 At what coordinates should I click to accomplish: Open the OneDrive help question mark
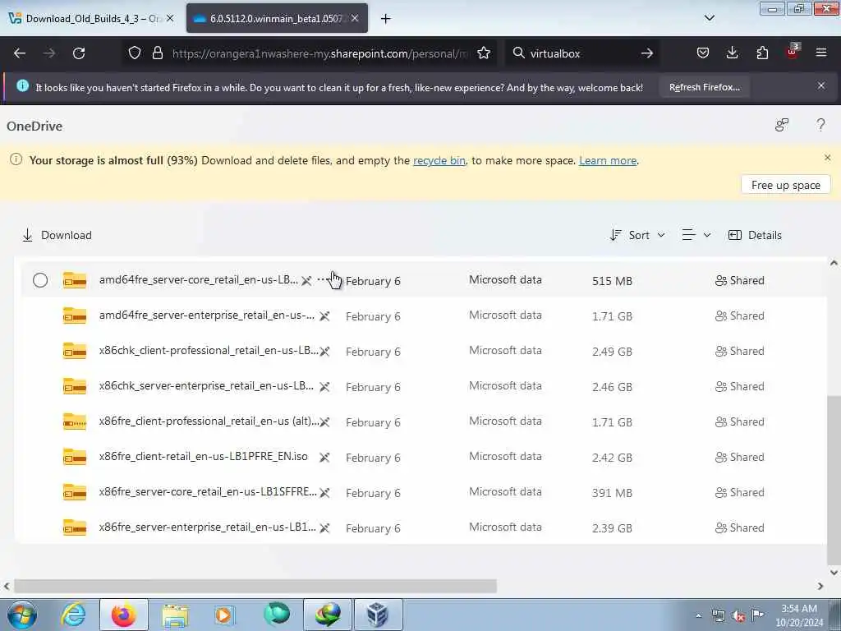pyautogui.click(x=820, y=126)
